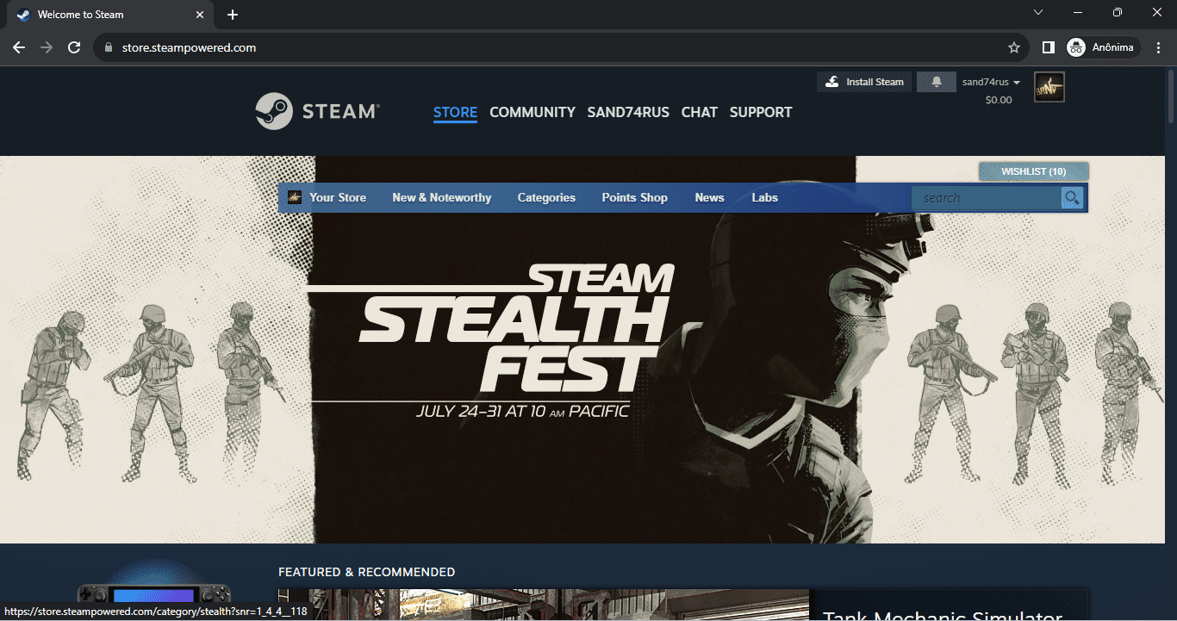1177x621 pixels.
Task: Close the Welcome to Steam tab
Action: tap(200, 15)
